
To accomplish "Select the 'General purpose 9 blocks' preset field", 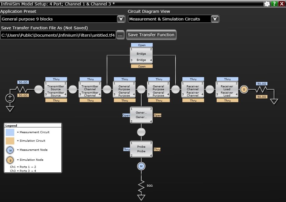I will pos(63,19).
